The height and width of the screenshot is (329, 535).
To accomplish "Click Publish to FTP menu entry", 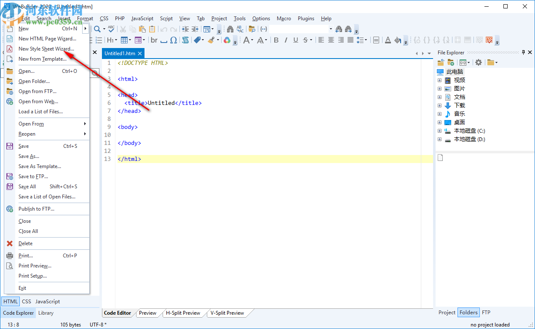I will tap(36, 209).
